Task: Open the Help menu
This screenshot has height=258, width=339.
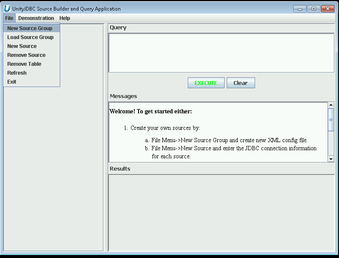Action: click(64, 18)
